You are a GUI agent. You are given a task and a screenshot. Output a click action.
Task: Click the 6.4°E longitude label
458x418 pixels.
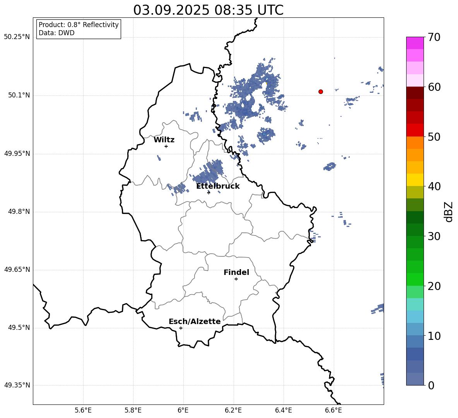pos(284,410)
